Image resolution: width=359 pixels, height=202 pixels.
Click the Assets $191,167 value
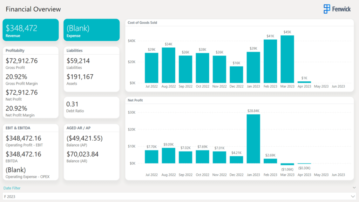80,77
